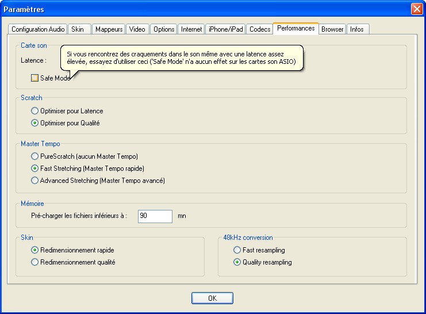
Task: Click the Pré-charger les fichiers inférieurs à label
Action: click(x=79, y=216)
